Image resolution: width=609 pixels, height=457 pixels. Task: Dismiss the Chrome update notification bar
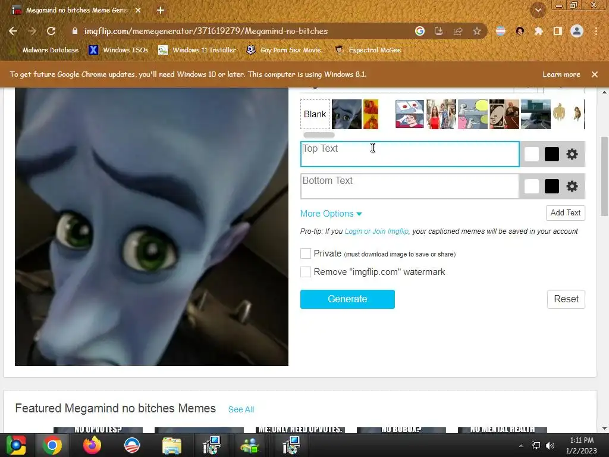[x=595, y=74]
